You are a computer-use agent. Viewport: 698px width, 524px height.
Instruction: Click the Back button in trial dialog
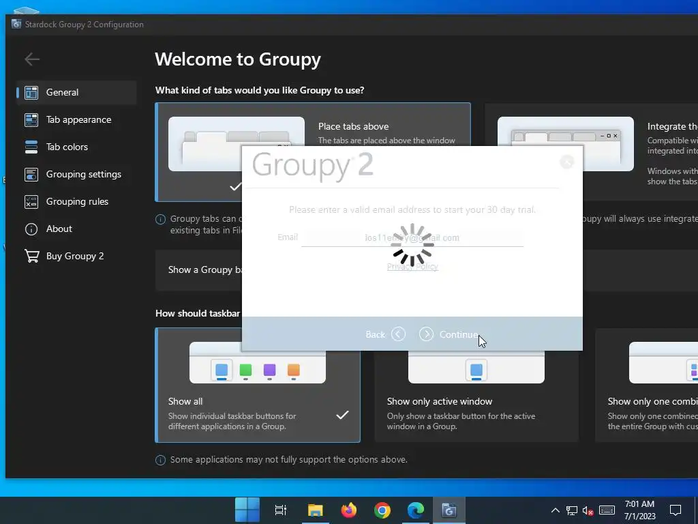click(385, 334)
